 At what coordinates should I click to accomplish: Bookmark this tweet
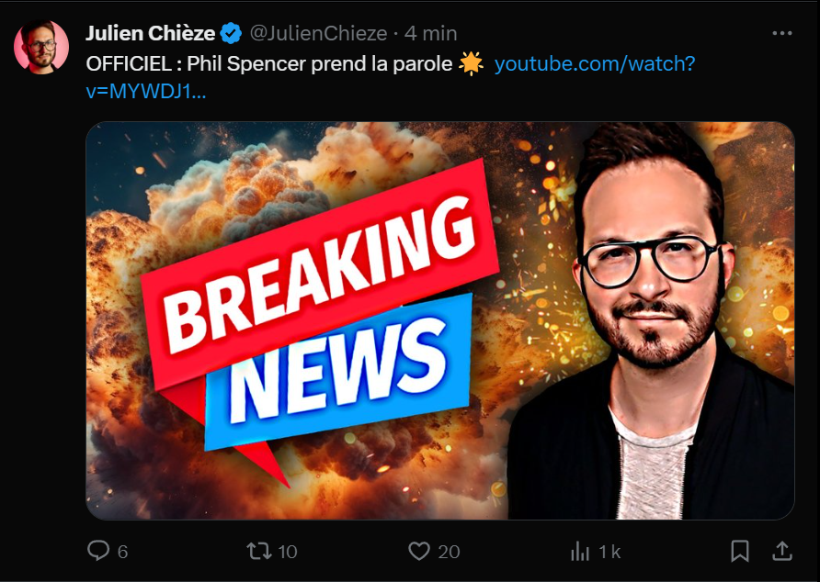coord(739,551)
